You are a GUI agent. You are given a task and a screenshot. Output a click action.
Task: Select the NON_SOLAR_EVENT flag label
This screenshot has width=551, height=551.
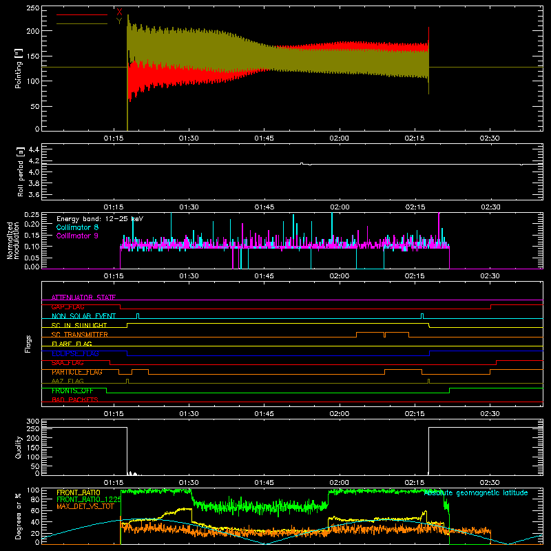83,316
